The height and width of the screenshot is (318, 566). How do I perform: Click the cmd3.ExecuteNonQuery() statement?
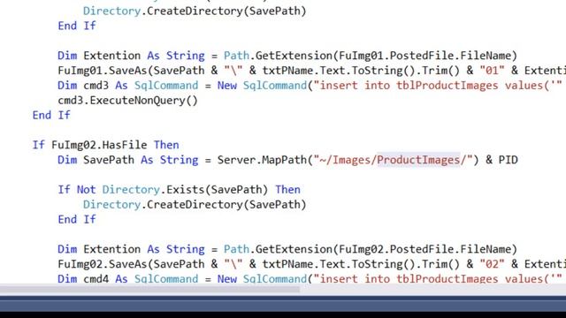pos(127,101)
